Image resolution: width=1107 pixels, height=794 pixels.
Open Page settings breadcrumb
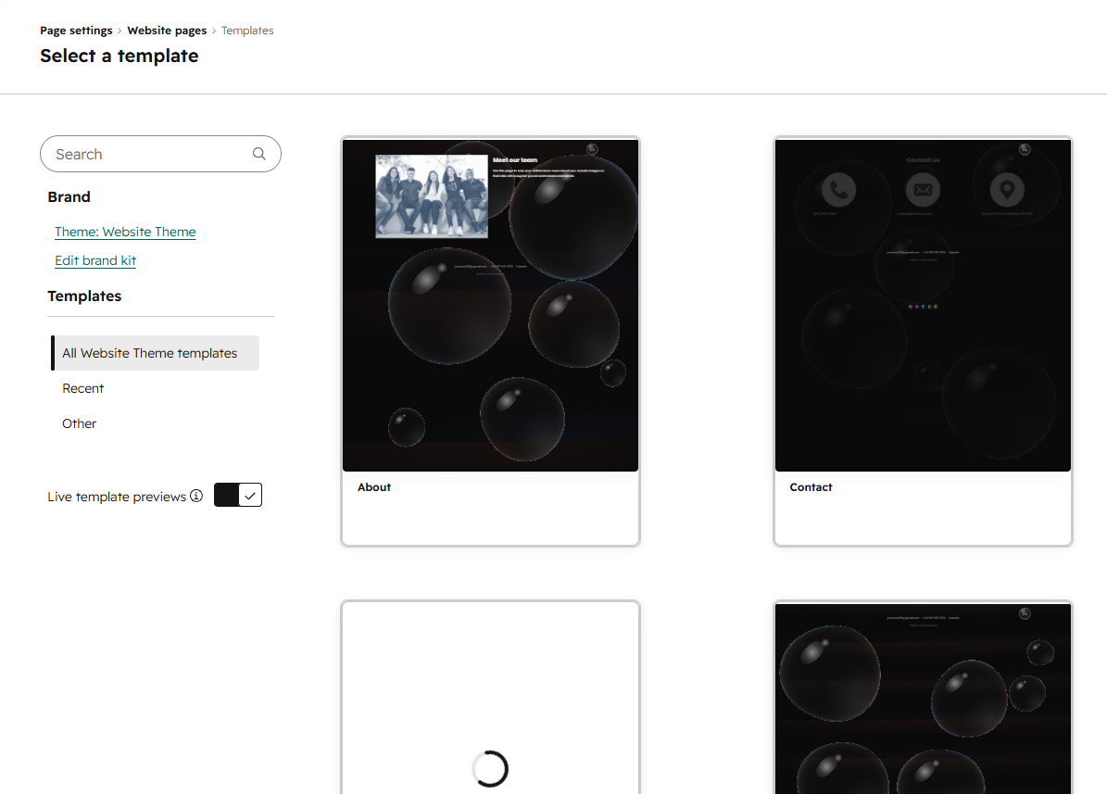pos(76,31)
